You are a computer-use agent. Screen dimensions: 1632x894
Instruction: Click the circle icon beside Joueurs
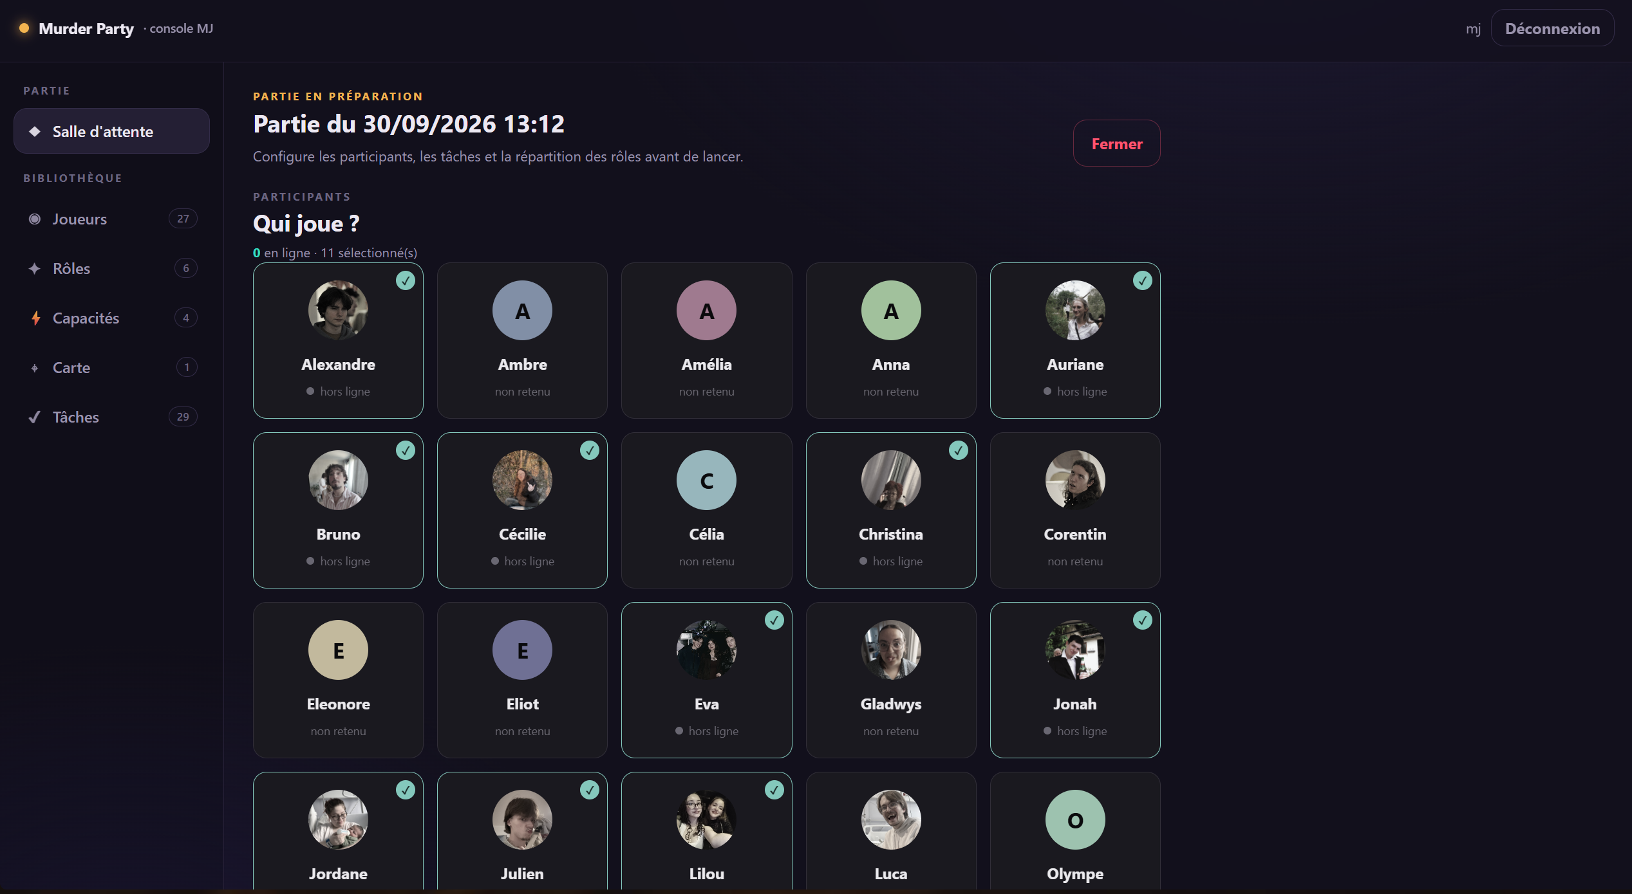(x=35, y=219)
